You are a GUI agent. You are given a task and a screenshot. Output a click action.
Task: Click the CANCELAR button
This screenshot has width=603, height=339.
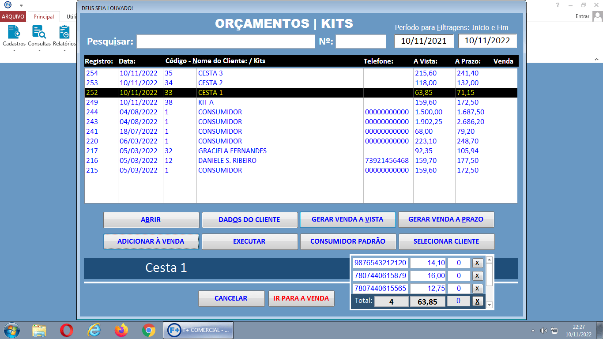(x=231, y=298)
